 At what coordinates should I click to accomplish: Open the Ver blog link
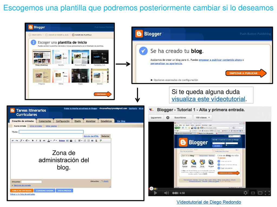coord(121,121)
